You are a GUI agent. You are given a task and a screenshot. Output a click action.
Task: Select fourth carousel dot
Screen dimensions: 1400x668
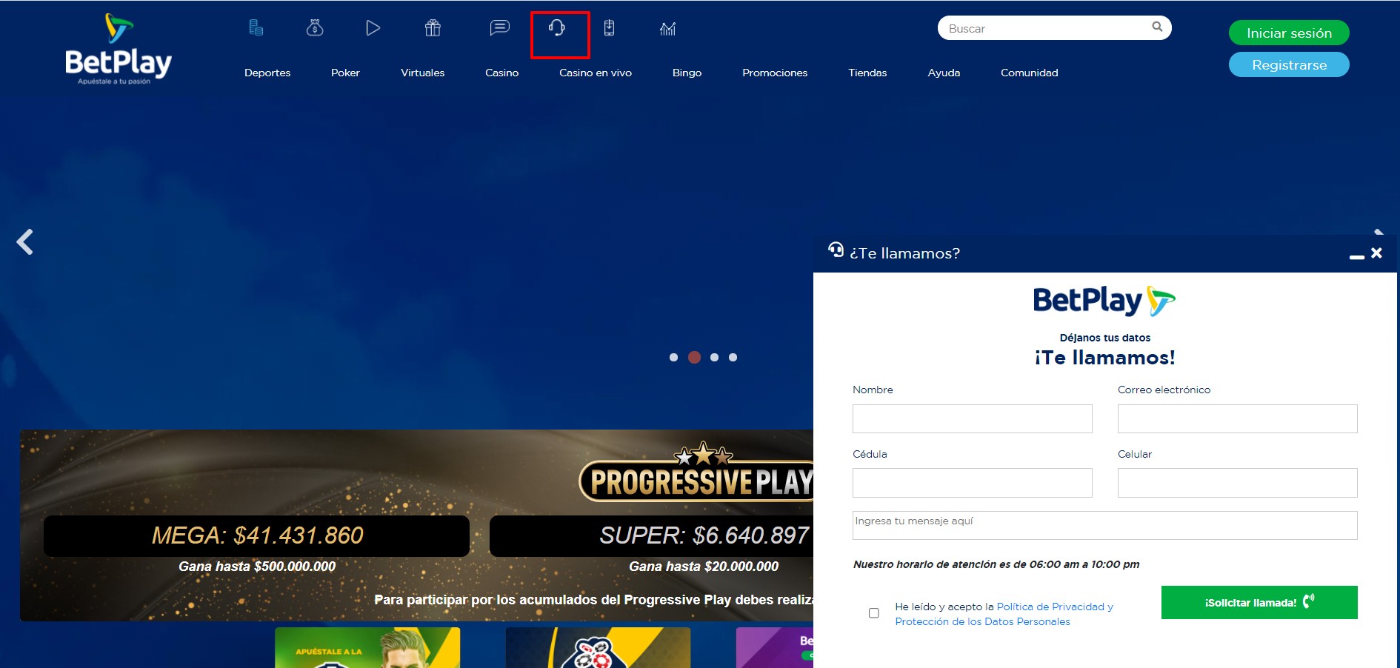[x=733, y=357]
